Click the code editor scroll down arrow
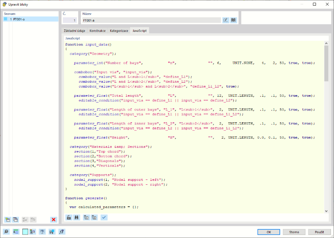The image size is (334, 238). click(x=327, y=211)
